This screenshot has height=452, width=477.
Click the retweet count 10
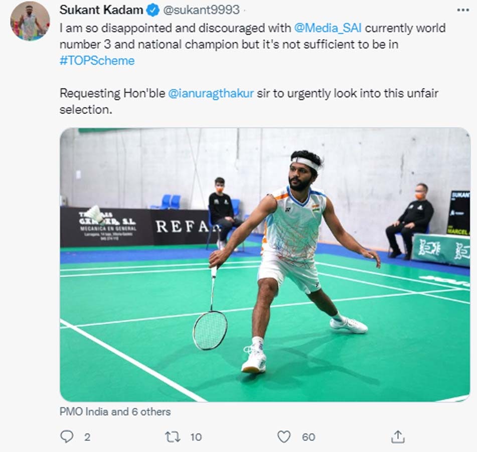[196, 437]
